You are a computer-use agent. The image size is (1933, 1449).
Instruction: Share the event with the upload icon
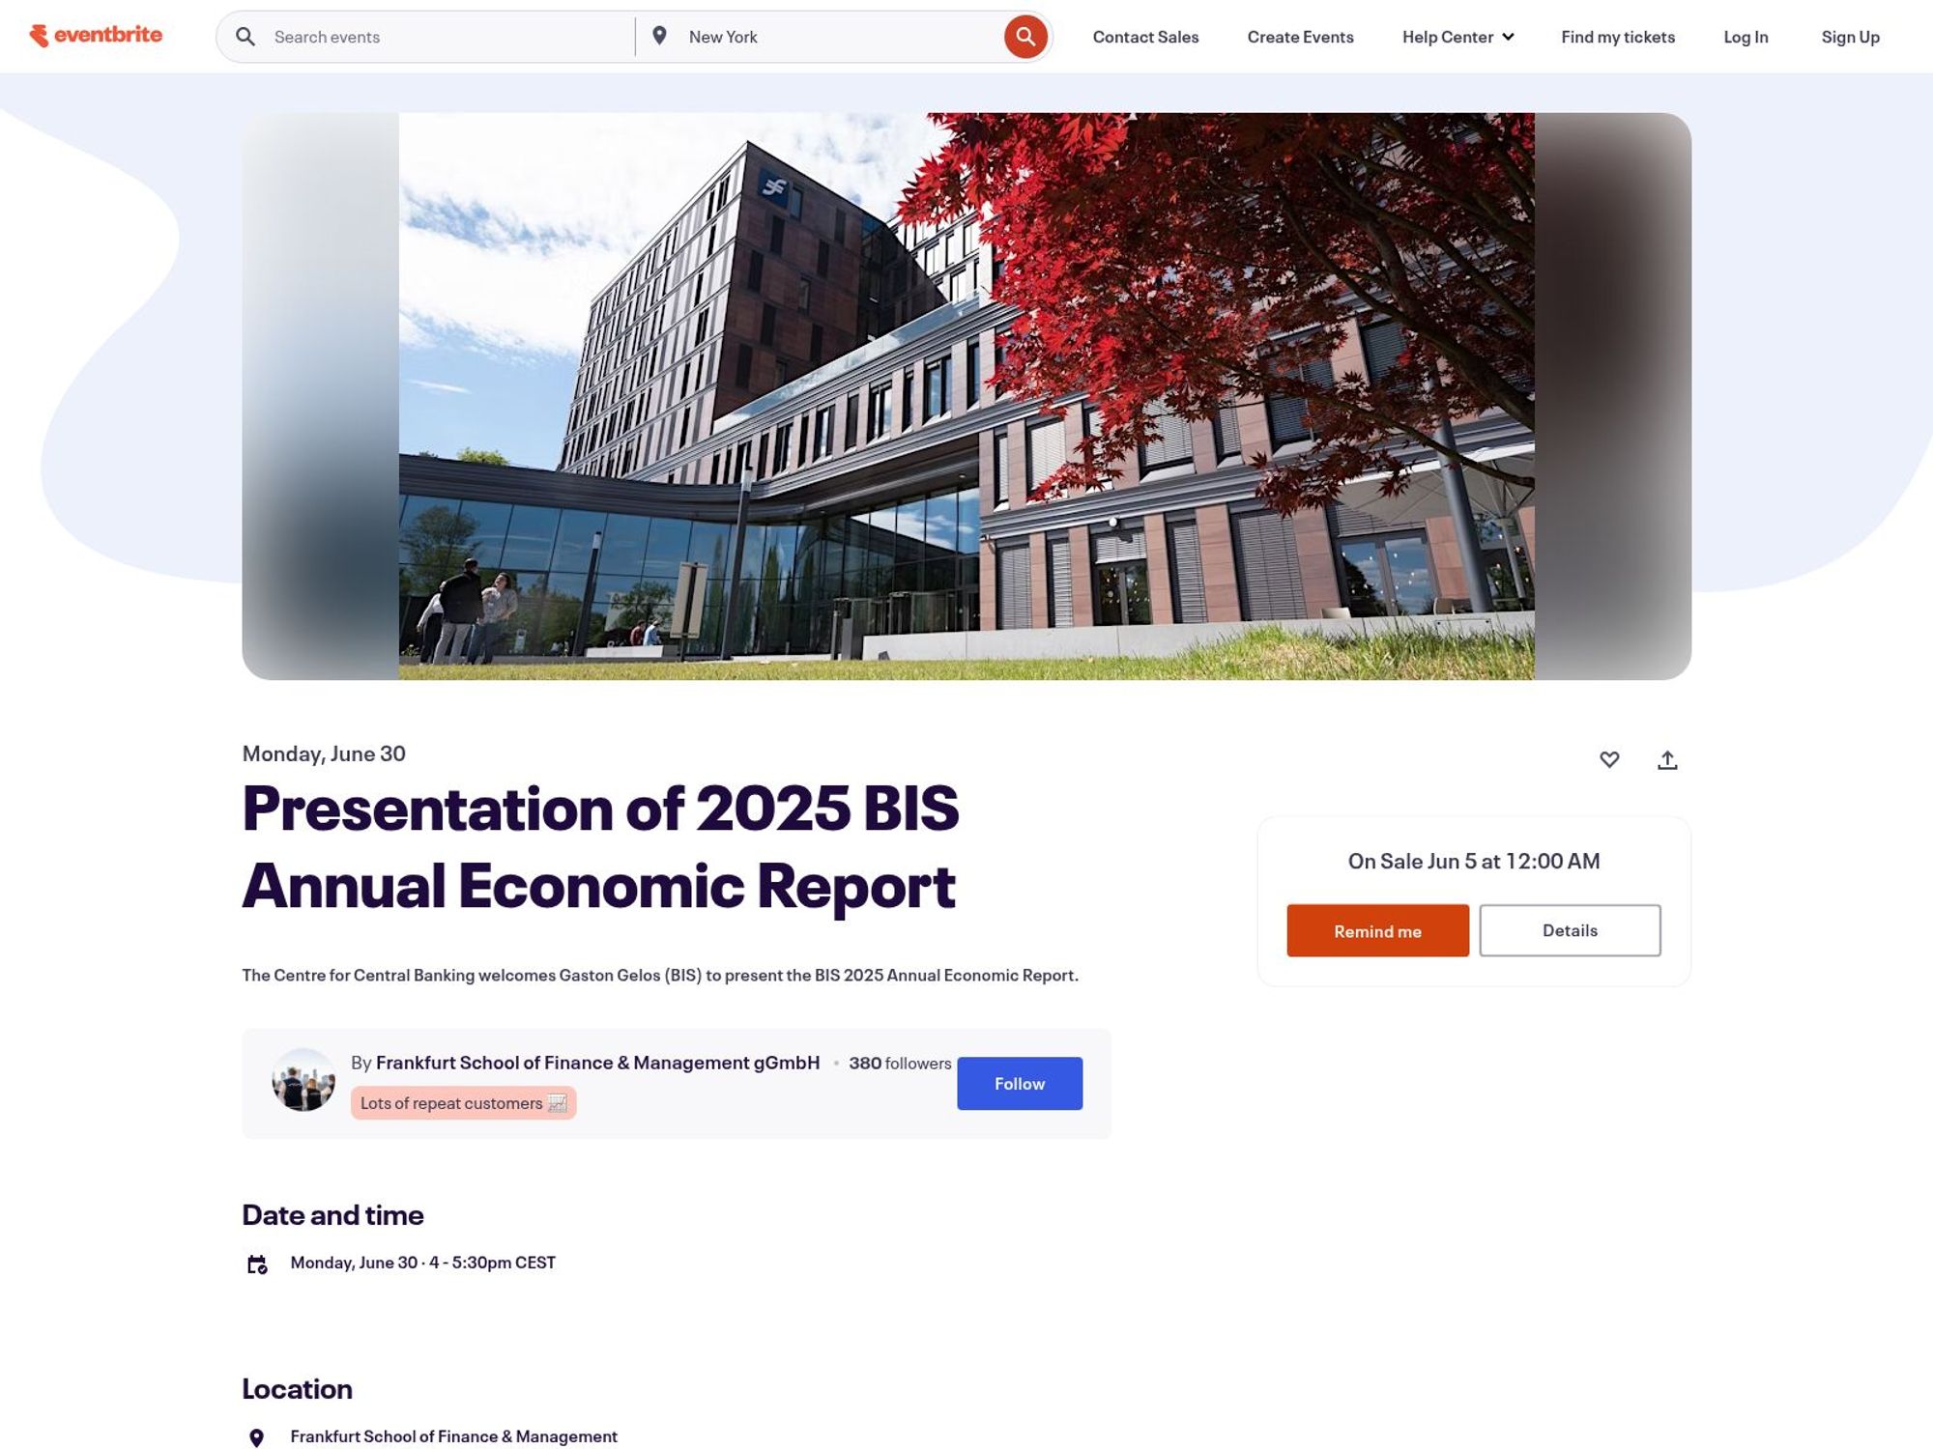point(1667,760)
